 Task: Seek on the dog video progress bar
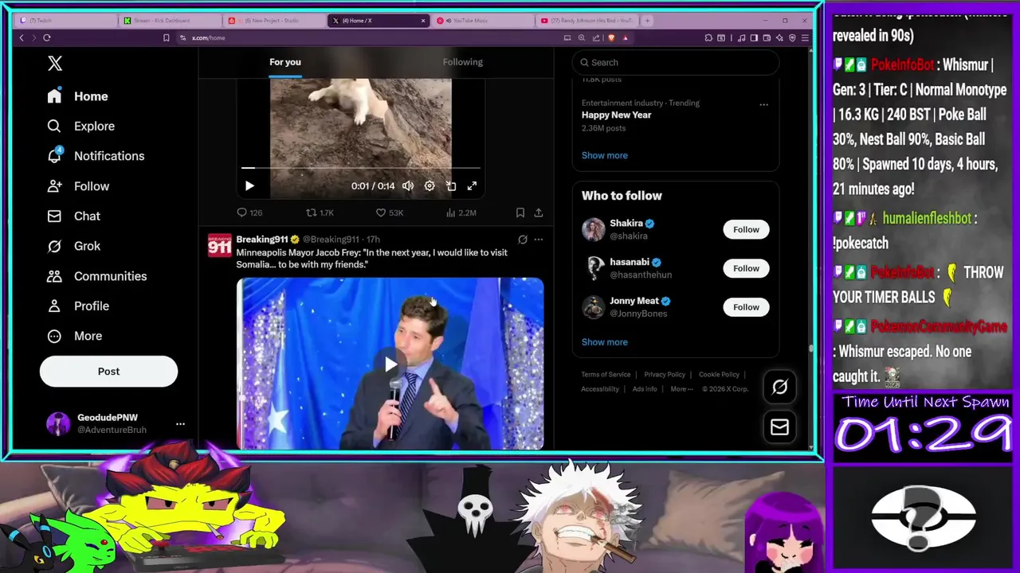click(x=361, y=168)
